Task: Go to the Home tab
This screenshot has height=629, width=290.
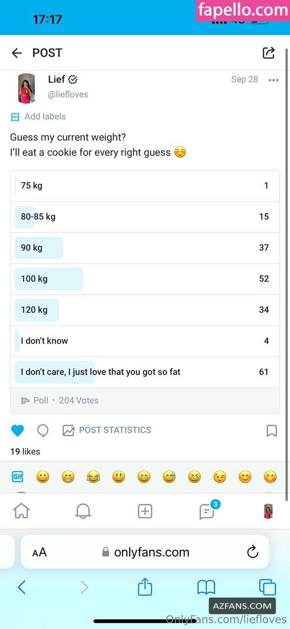Action: point(22,511)
